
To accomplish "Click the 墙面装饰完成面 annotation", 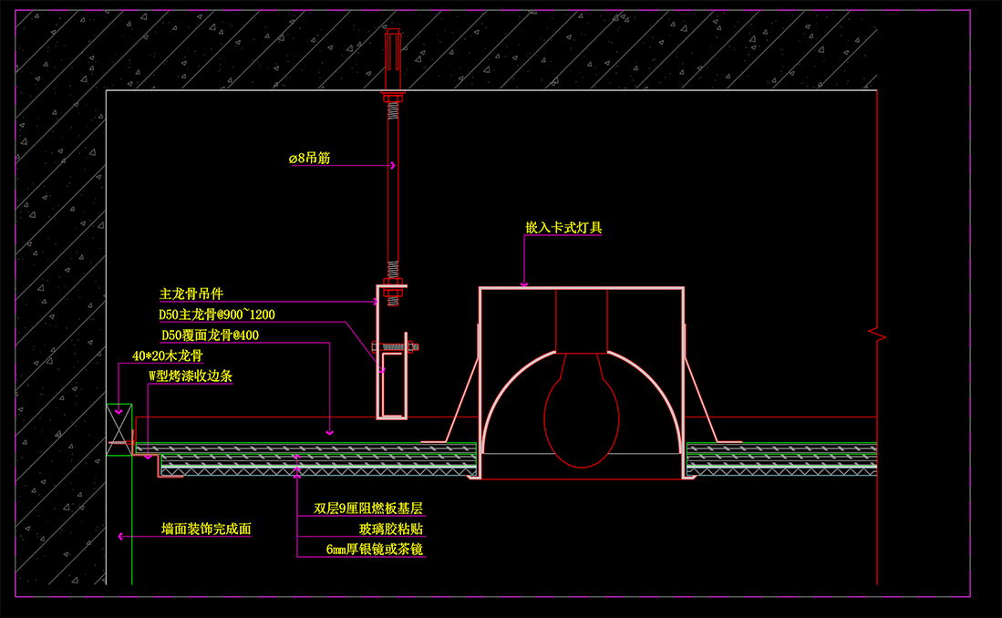I will (x=206, y=529).
